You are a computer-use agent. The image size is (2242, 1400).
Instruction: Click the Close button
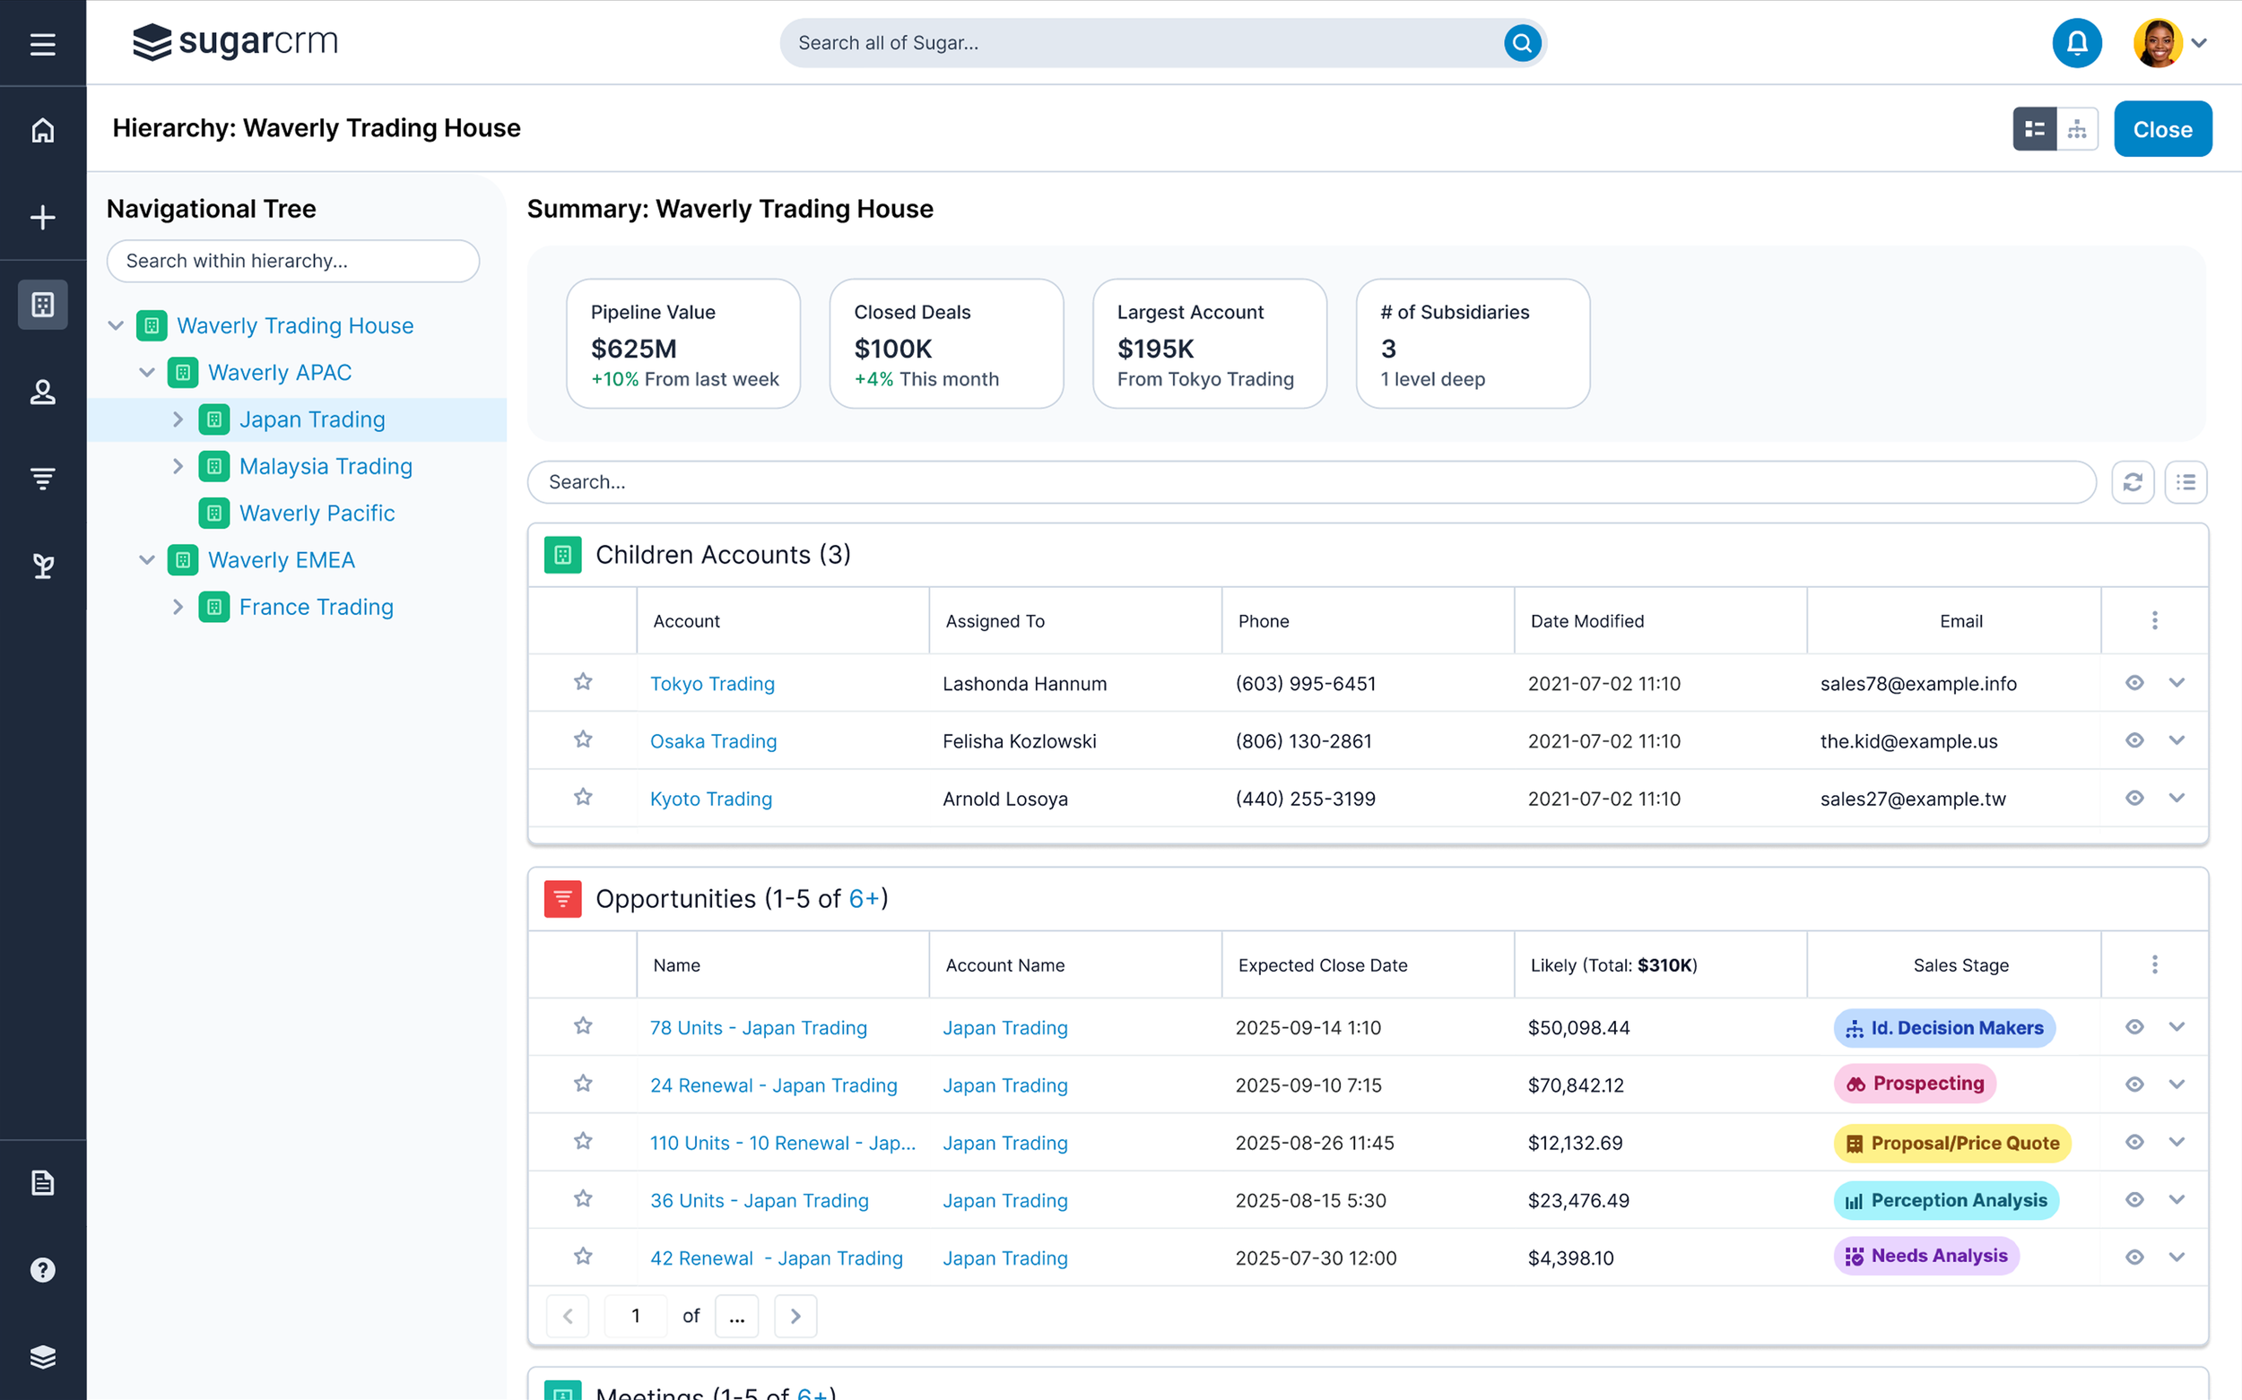coord(2161,129)
